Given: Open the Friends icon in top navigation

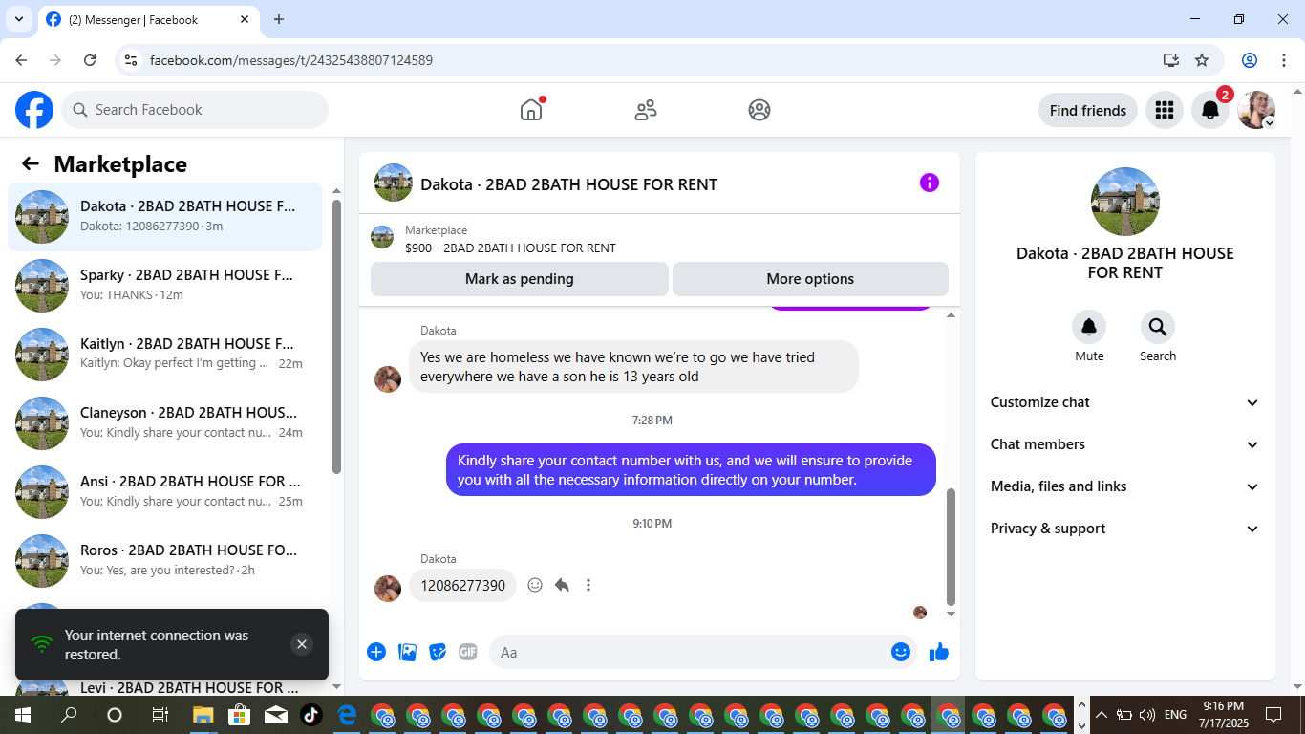Looking at the screenshot, I should click(x=646, y=110).
